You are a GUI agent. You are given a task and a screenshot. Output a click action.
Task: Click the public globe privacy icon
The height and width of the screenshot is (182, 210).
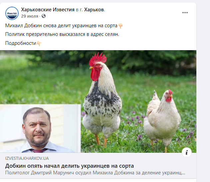pyautogui.click(x=44, y=16)
